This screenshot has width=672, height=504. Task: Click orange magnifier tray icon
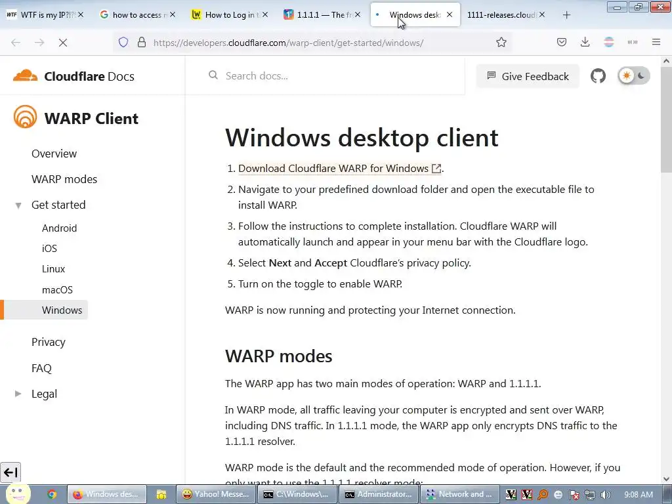543,495
